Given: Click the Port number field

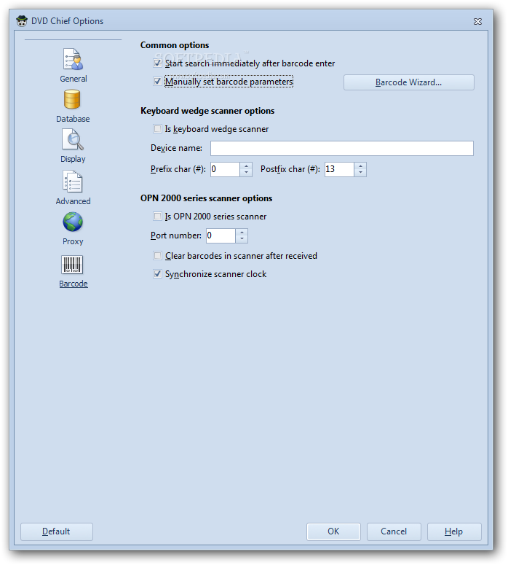Looking at the screenshot, I should coord(221,235).
